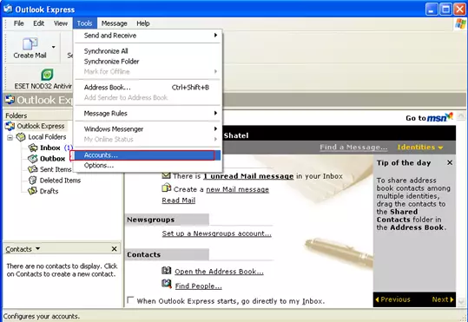Click the Outlook Express tree item label

point(41,126)
